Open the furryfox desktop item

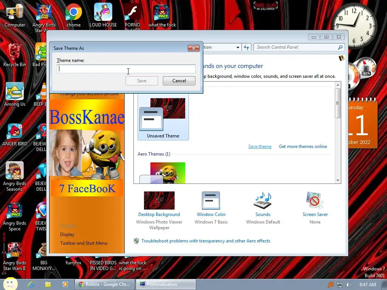(x=73, y=263)
